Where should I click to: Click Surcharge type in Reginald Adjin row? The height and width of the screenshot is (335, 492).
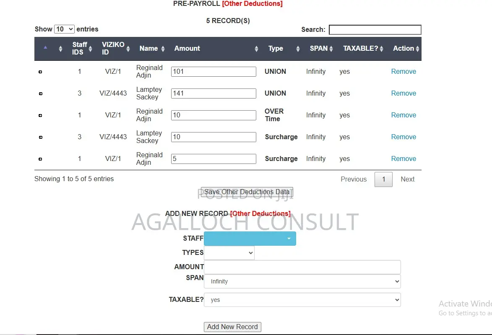coord(281,159)
